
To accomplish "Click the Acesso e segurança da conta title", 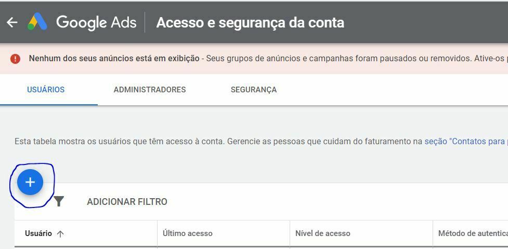I will 250,23.
